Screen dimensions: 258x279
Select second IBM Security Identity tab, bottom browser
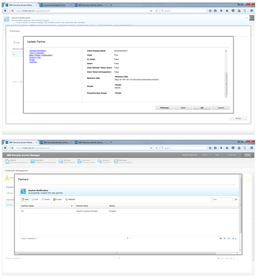point(56,143)
